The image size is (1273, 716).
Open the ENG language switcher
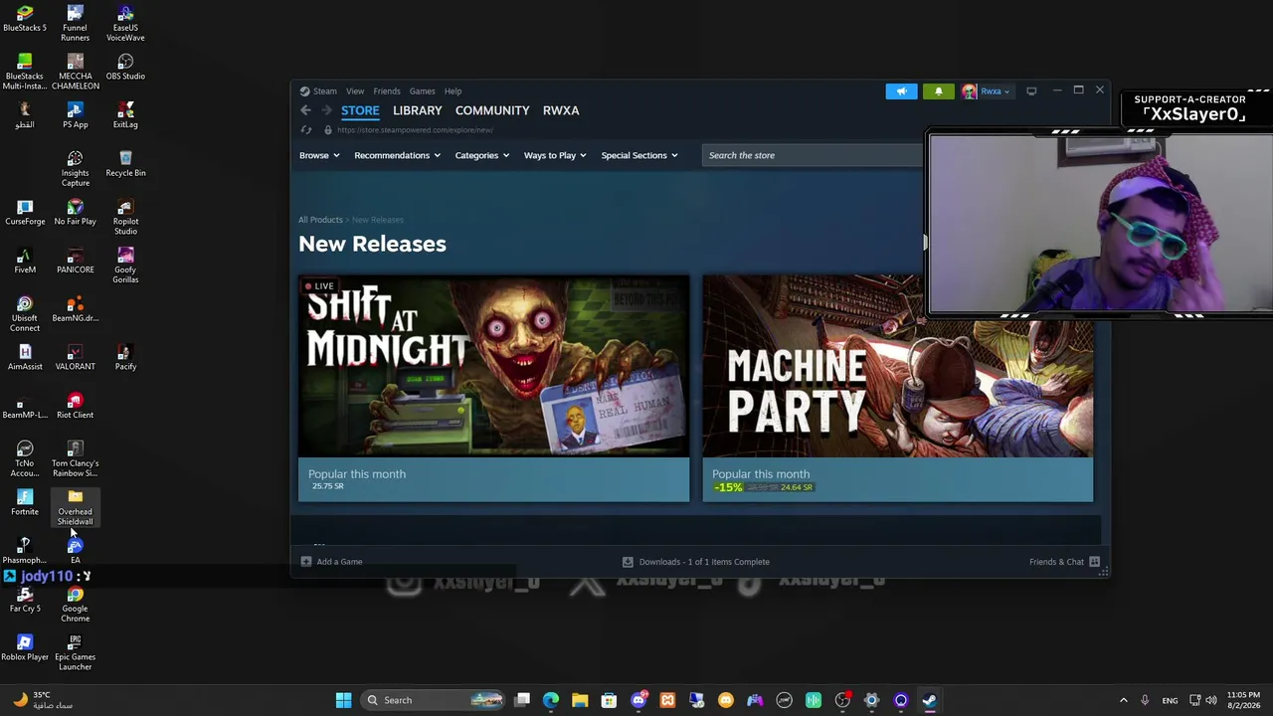[1170, 700]
